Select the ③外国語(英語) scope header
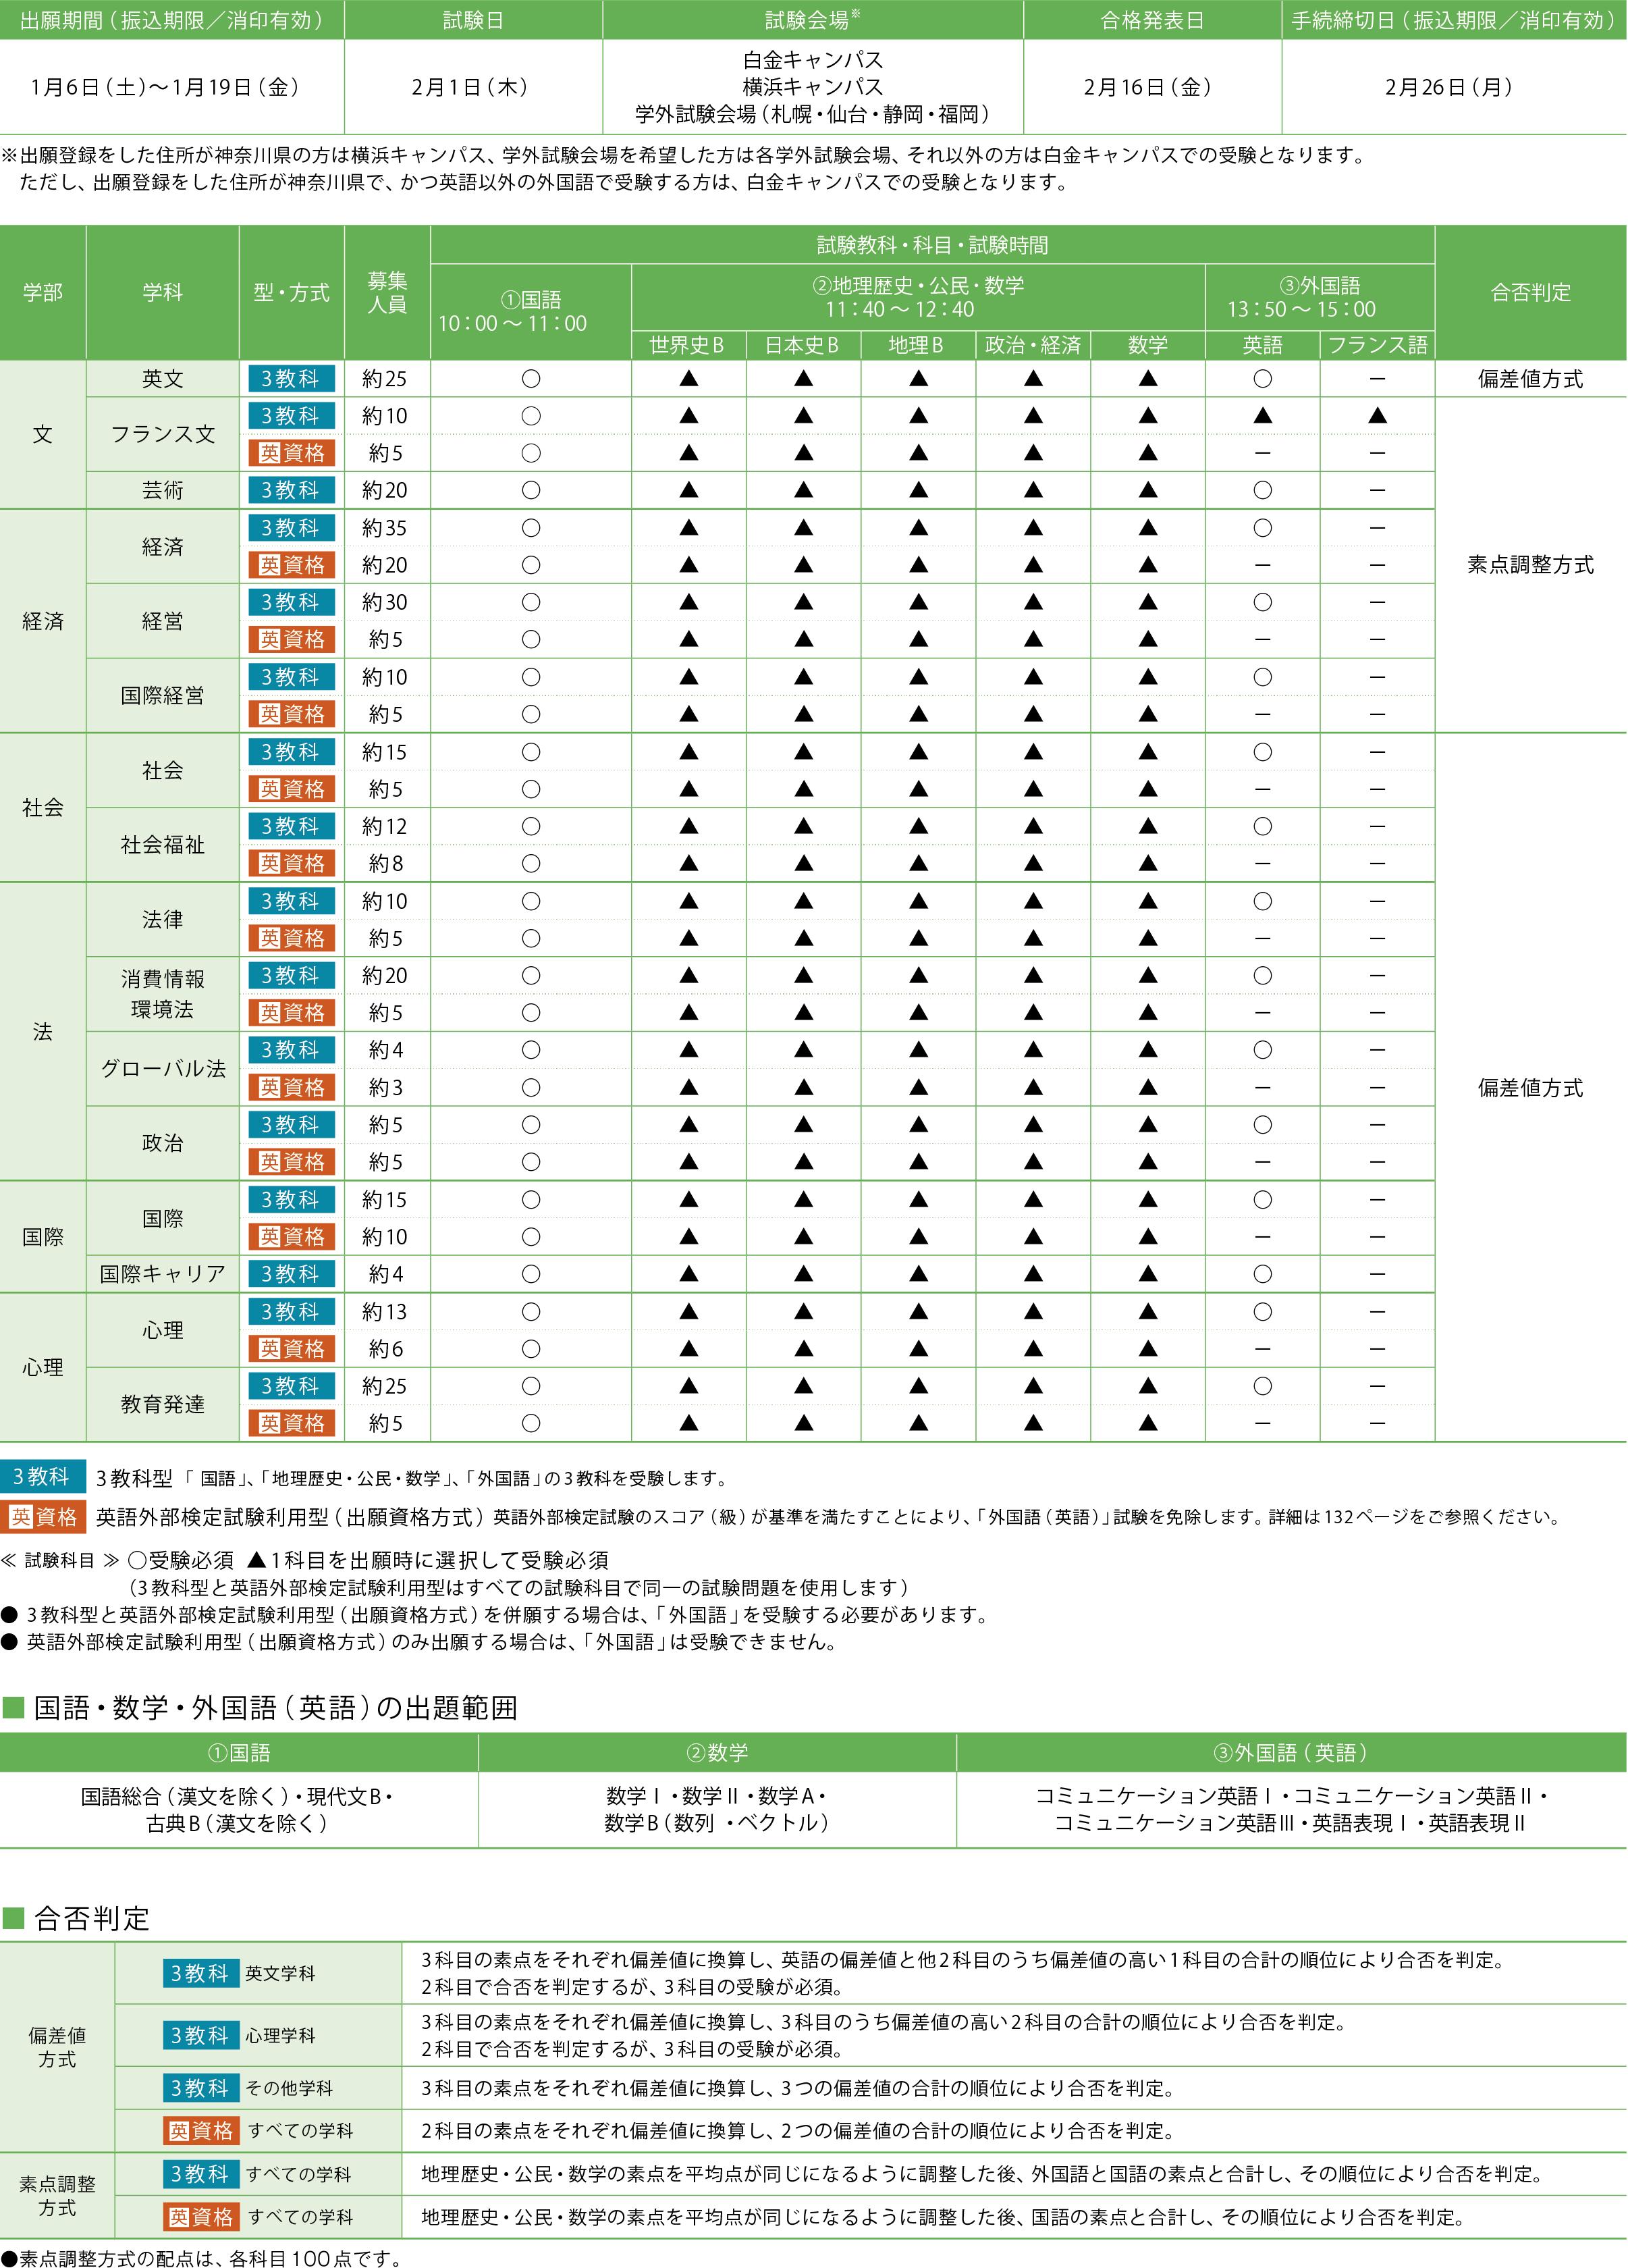Image resolution: width=1628 pixels, height=2268 pixels. click(x=1291, y=1752)
